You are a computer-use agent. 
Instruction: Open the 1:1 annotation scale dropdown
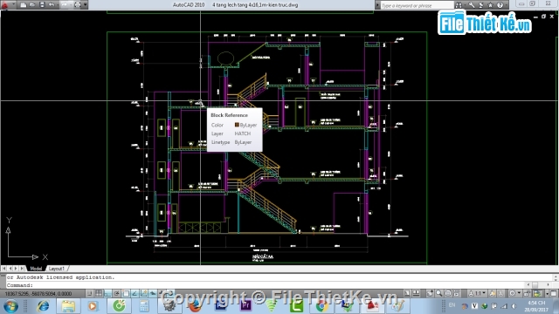click(477, 294)
